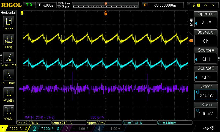The height and width of the screenshot is (132, 220).
Task: Click the MATH: (CH1 - CH2) label
Action: pyautogui.click(x=40, y=117)
